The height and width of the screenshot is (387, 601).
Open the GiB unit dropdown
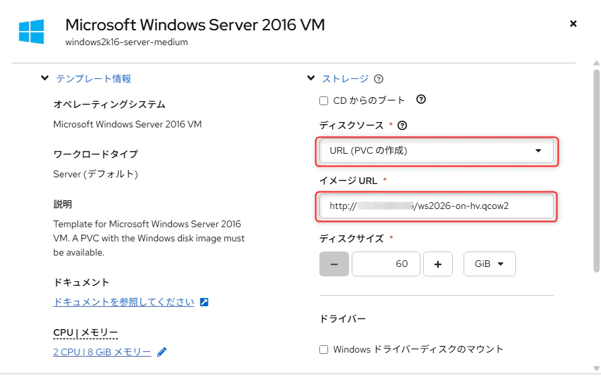click(x=489, y=264)
